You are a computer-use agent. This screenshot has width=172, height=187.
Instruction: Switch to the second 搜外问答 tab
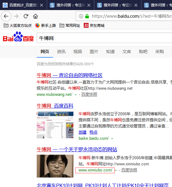pos(118,5)
